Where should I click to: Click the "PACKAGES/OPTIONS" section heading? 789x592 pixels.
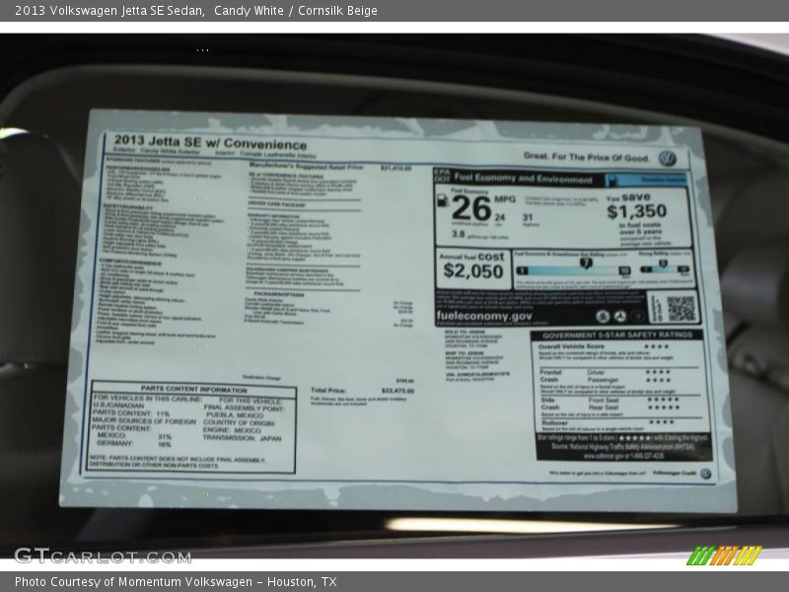click(x=279, y=294)
